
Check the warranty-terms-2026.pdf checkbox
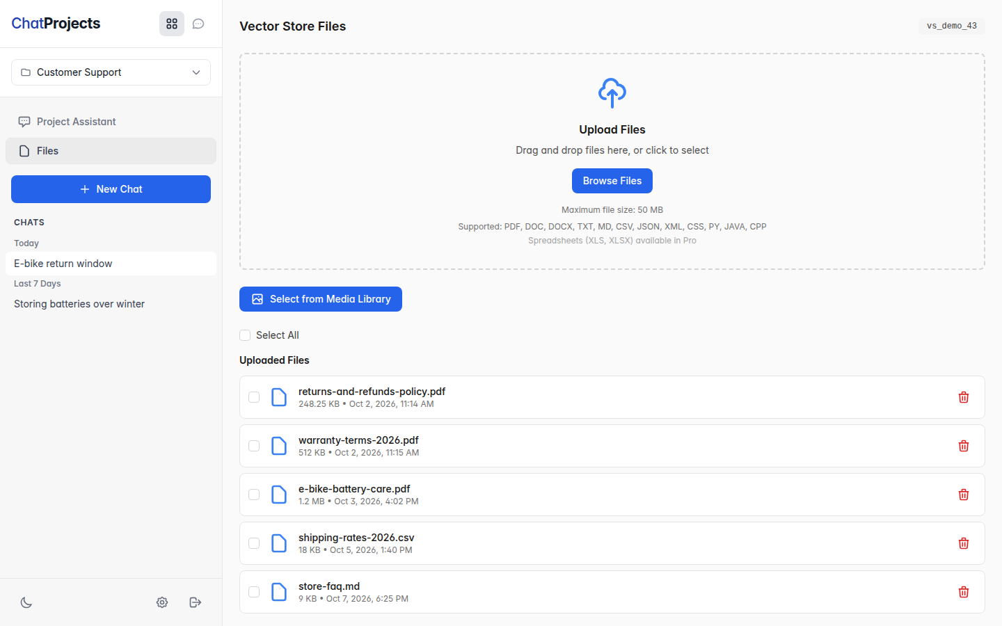254,446
